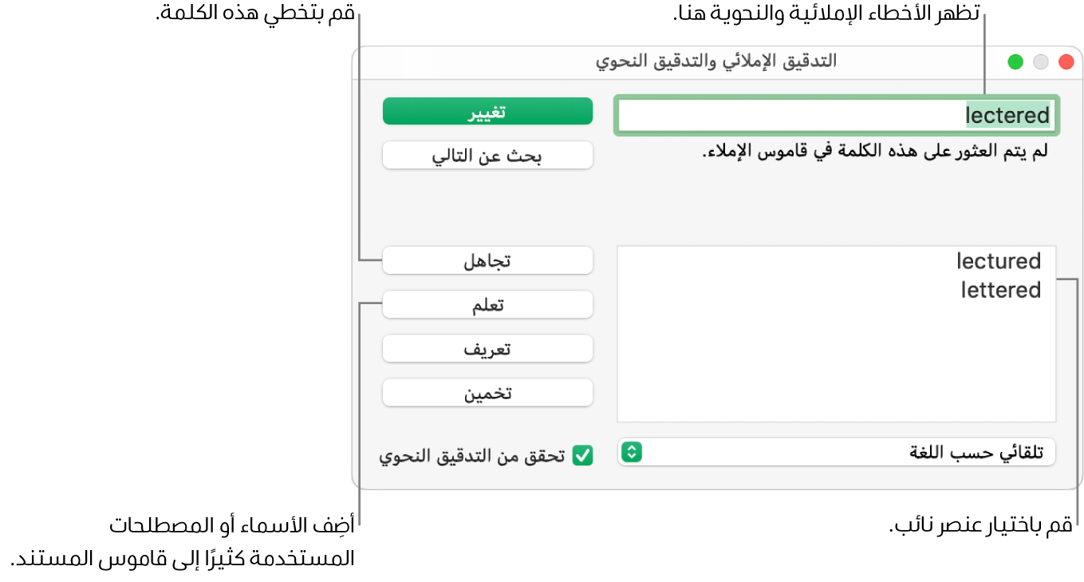The width and height of the screenshot is (1084, 582).
Task: Select the suggestion lectured from the list
Action: 998,261
